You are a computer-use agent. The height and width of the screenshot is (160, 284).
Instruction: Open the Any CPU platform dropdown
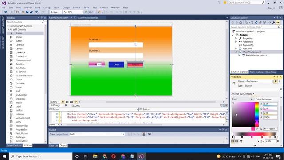click(x=73, y=12)
